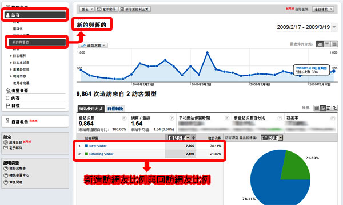Switch to the 目標轉換 (Goal Conversion) tab
The image size is (343, 205).
[115, 109]
